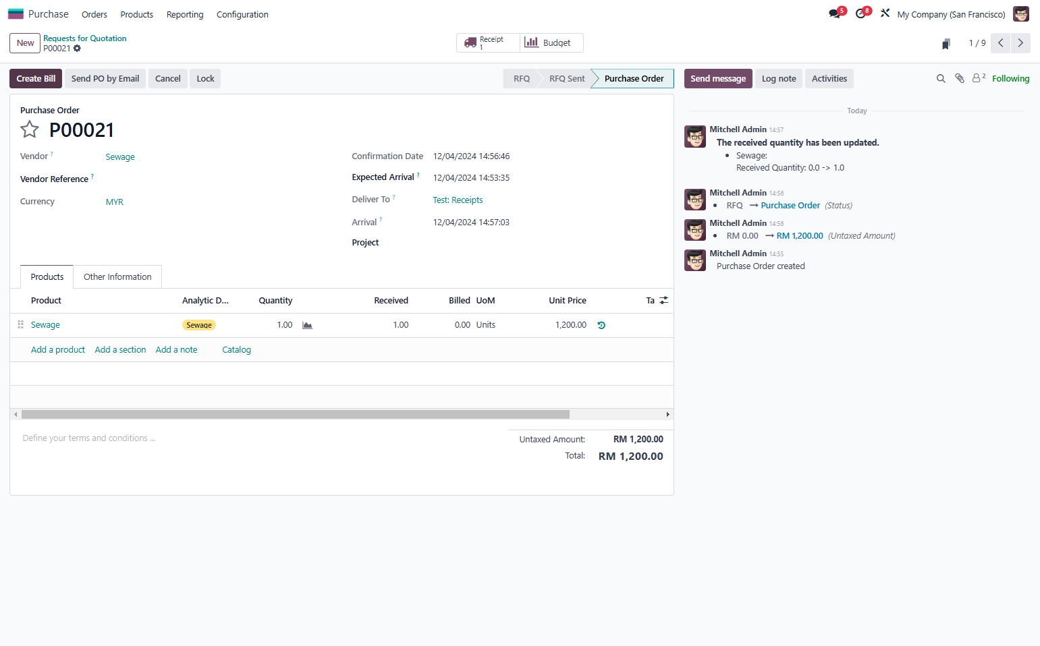This screenshot has width=1040, height=646.
Task: Click the Create Bill button
Action: click(36, 78)
